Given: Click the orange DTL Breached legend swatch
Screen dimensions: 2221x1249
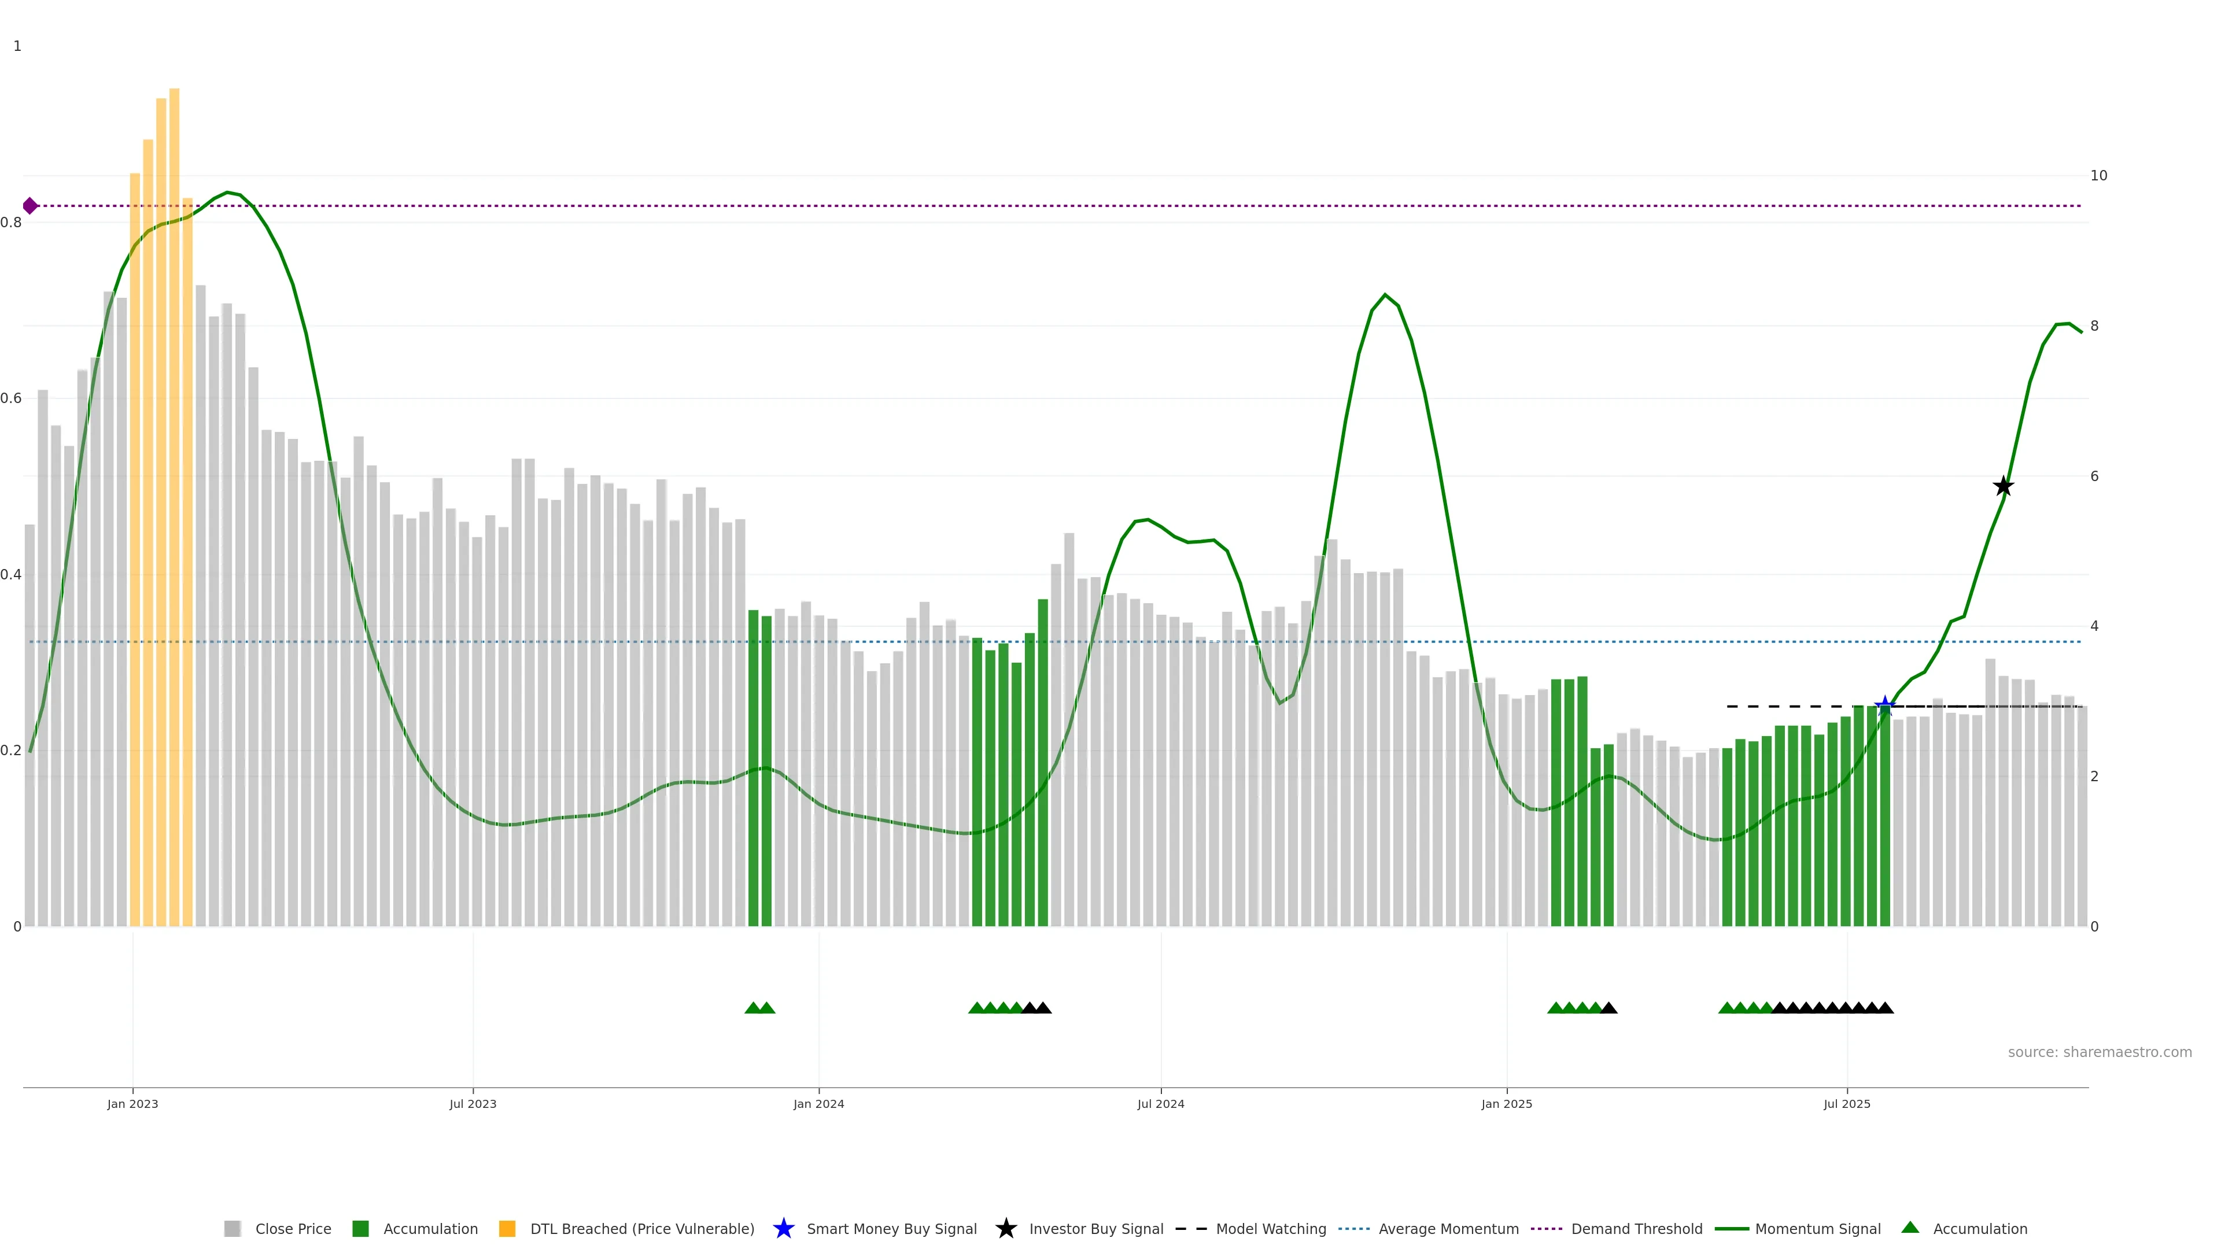Looking at the screenshot, I should pos(507,1228).
